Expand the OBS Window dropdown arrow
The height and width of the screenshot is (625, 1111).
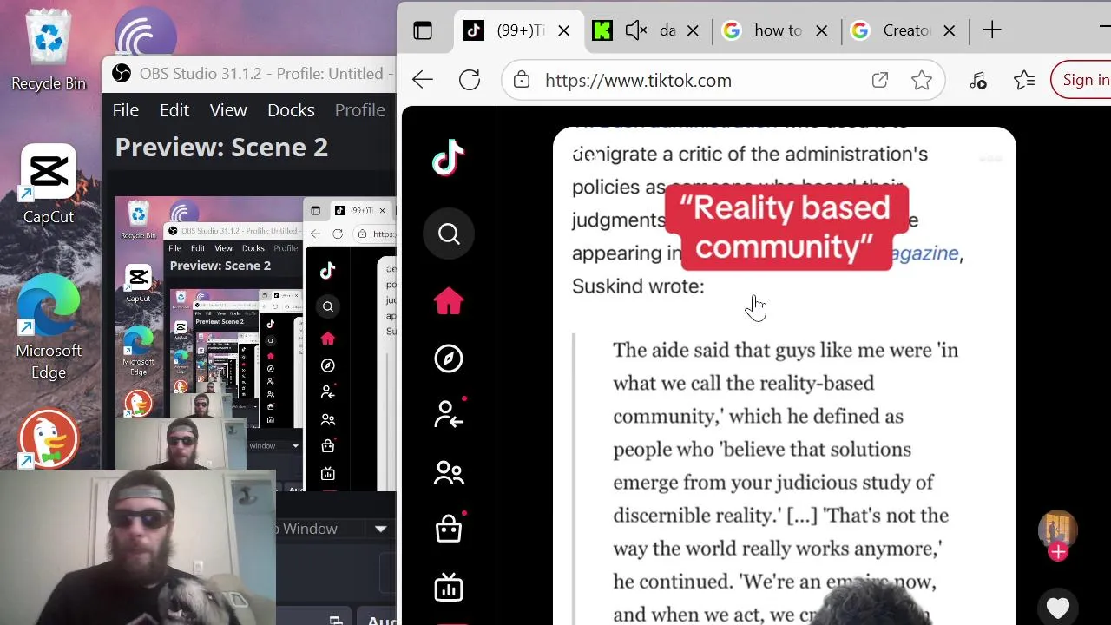(380, 529)
